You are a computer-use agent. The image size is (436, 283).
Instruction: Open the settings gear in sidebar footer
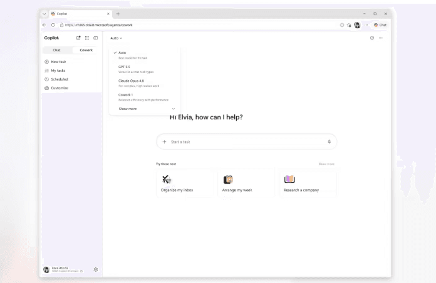point(96,269)
